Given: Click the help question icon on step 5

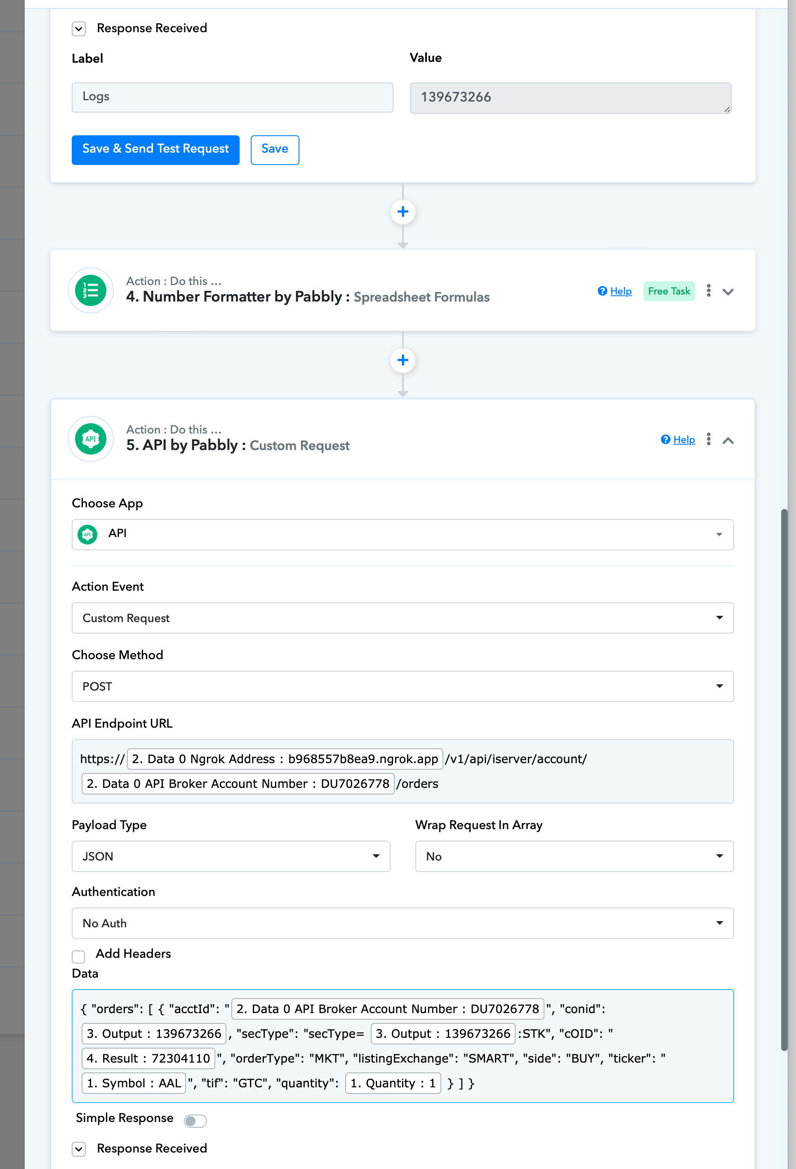Looking at the screenshot, I should click(665, 439).
